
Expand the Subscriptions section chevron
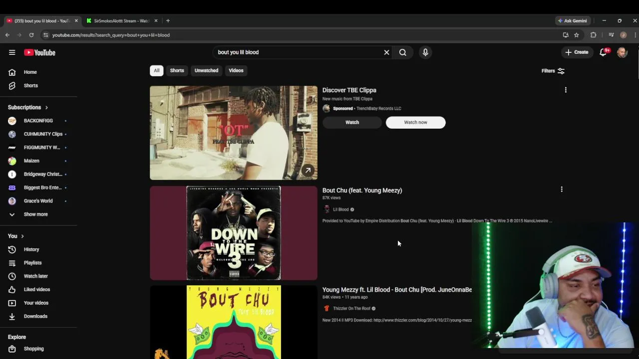coord(46,108)
